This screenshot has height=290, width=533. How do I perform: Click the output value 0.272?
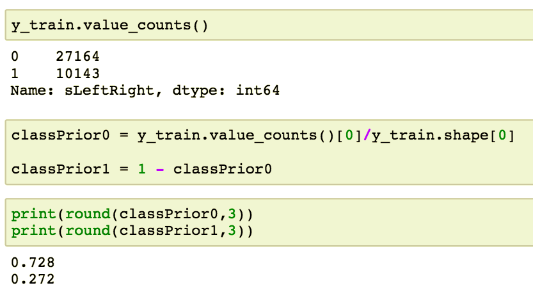[x=33, y=280]
